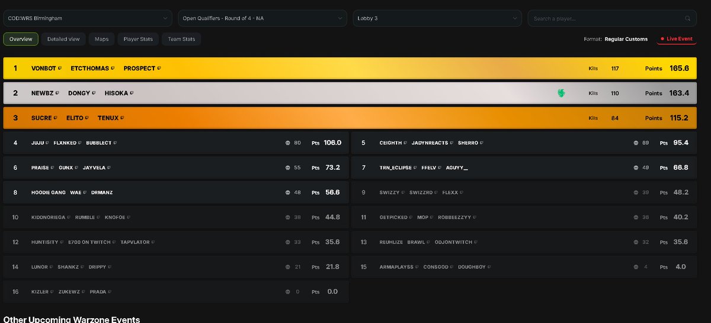Open VONBOT's Twitch icon
The image size is (711, 323).
(60, 68)
